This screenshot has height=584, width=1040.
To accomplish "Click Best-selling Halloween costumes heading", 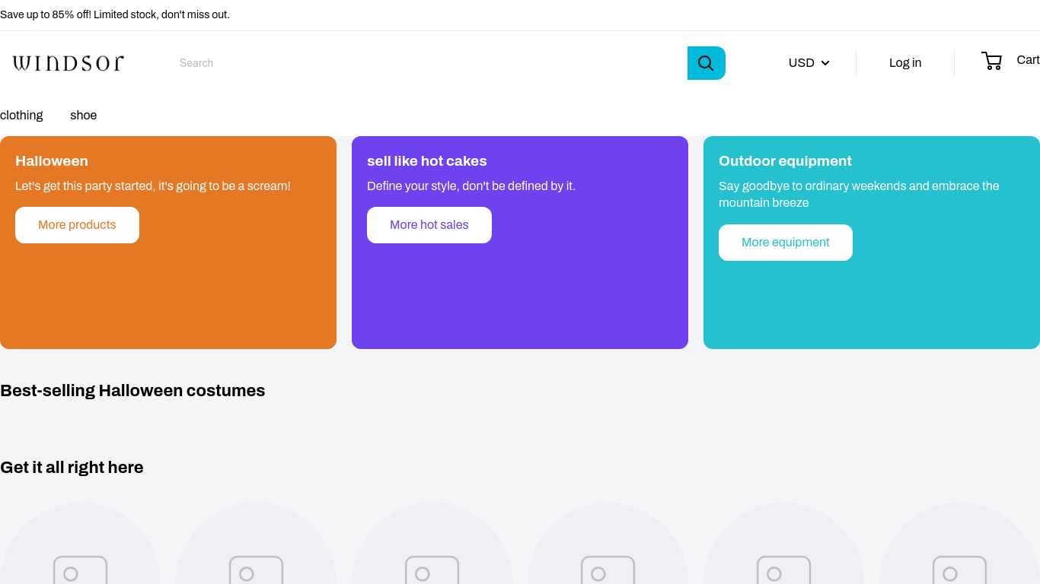I will 132,391.
